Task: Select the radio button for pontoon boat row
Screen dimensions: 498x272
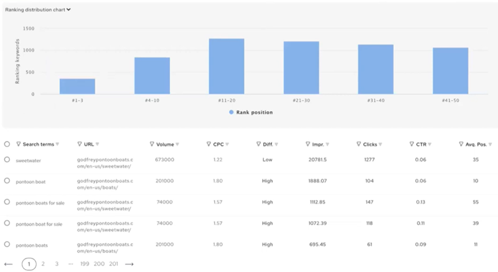Action: (x=7, y=181)
